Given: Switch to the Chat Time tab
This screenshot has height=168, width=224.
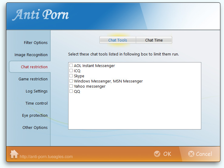Looking at the screenshot, I should (154, 40).
